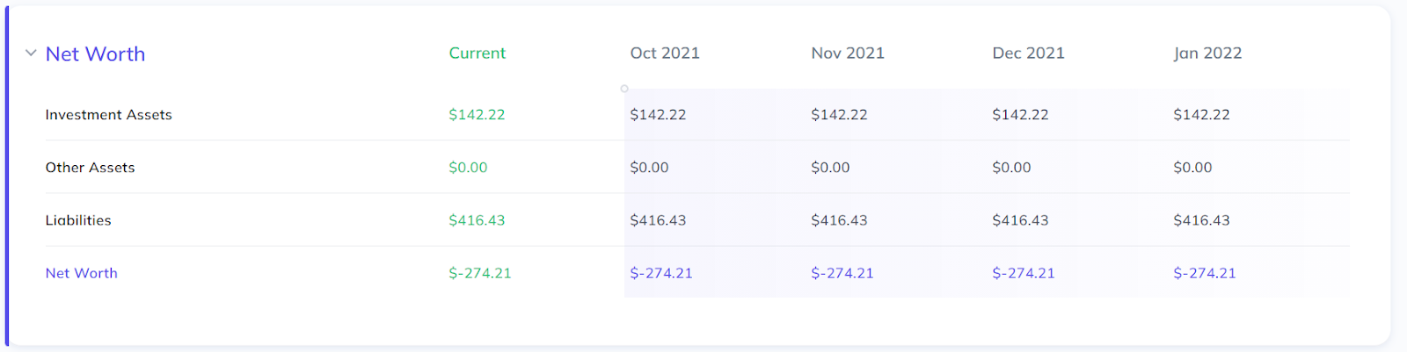Click the Investment Assets row label

108,115
